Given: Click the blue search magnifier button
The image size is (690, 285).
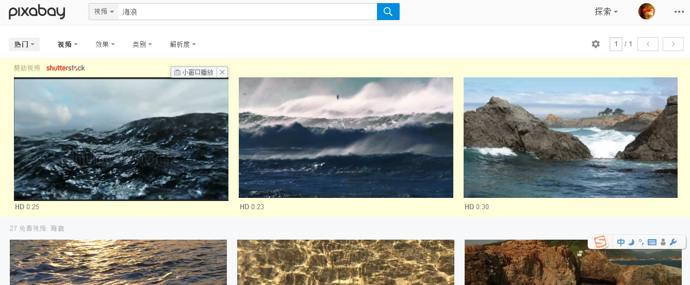Looking at the screenshot, I should tap(388, 11).
